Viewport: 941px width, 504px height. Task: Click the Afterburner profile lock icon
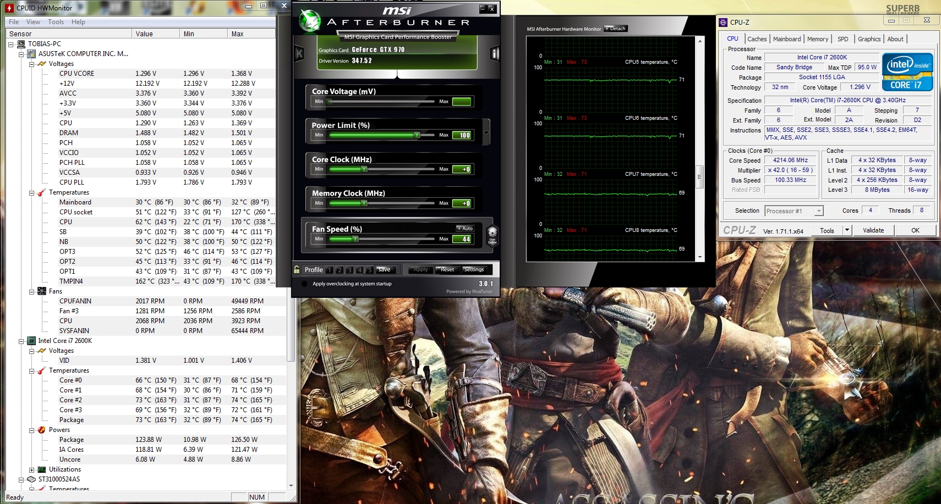point(297,269)
